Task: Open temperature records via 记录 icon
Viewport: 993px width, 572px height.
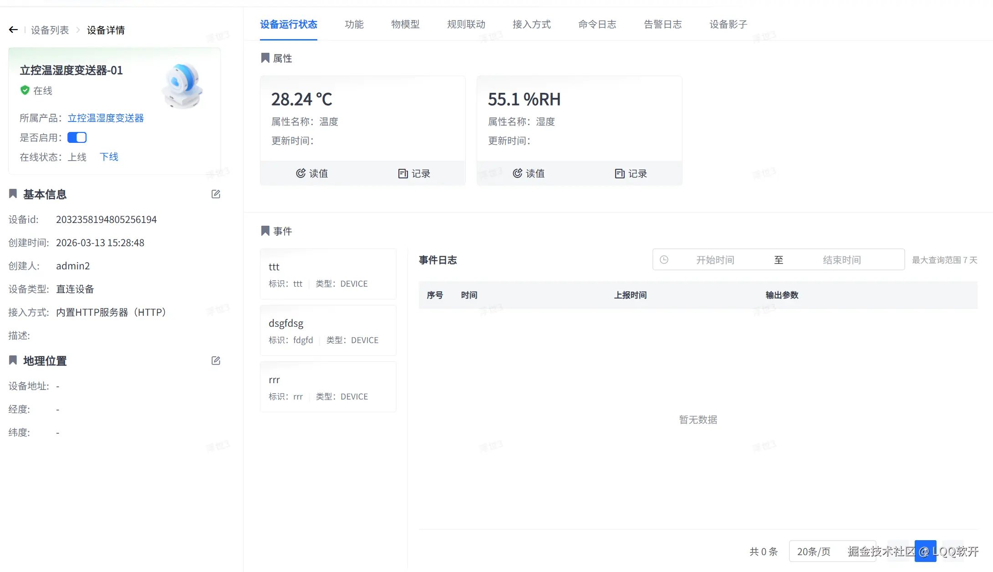Action: (x=403, y=173)
